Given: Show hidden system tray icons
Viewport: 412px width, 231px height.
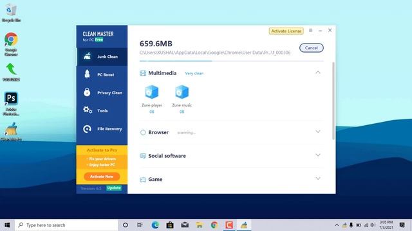Looking at the screenshot, I should click(337, 225).
